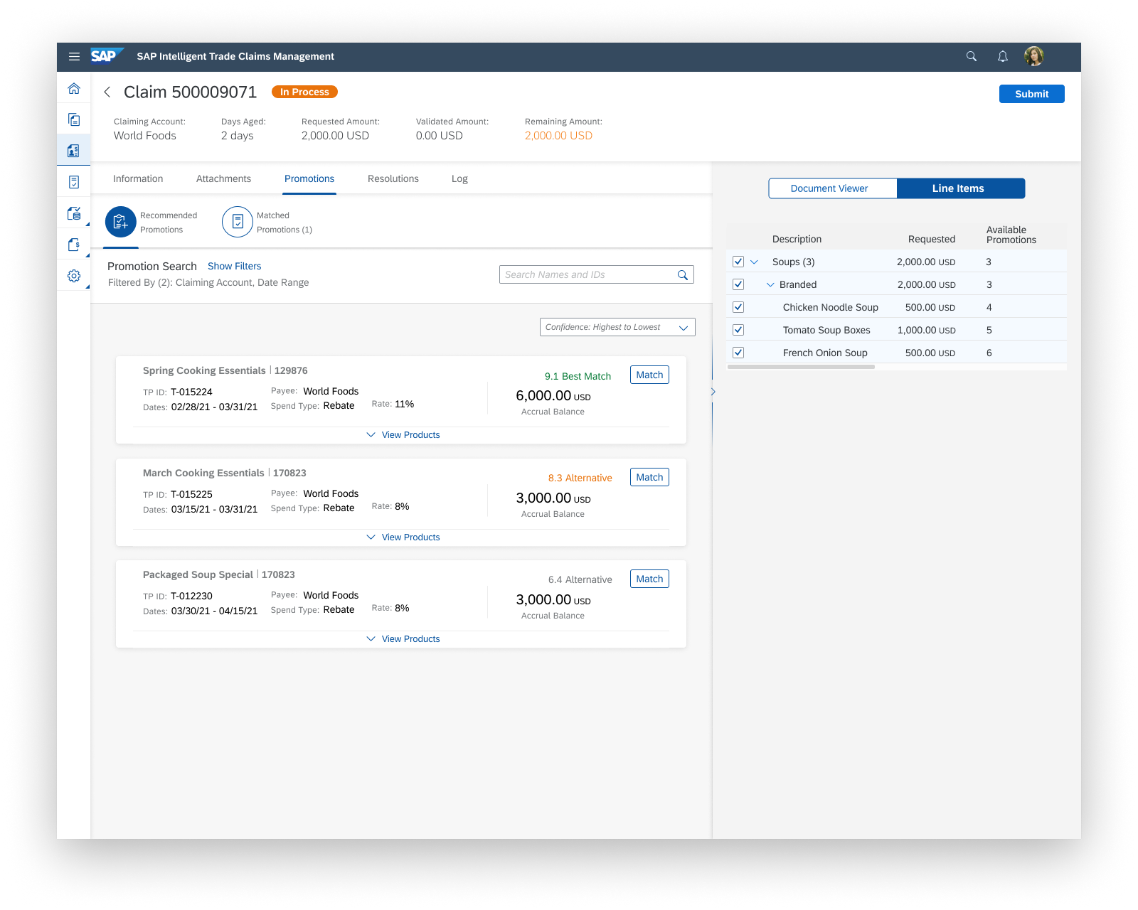Image resolution: width=1138 pixels, height=910 pixels.
Task: Switch to the Resolutions tab
Action: click(393, 178)
